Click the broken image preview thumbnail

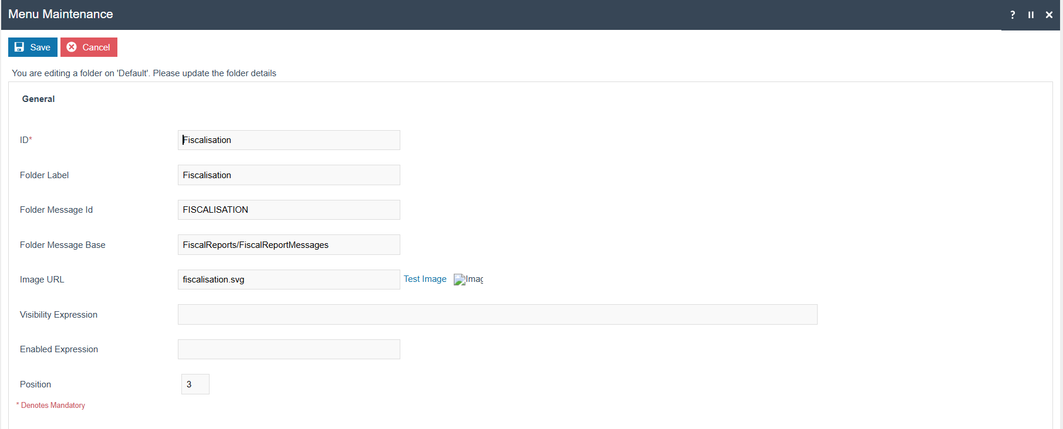coord(468,280)
